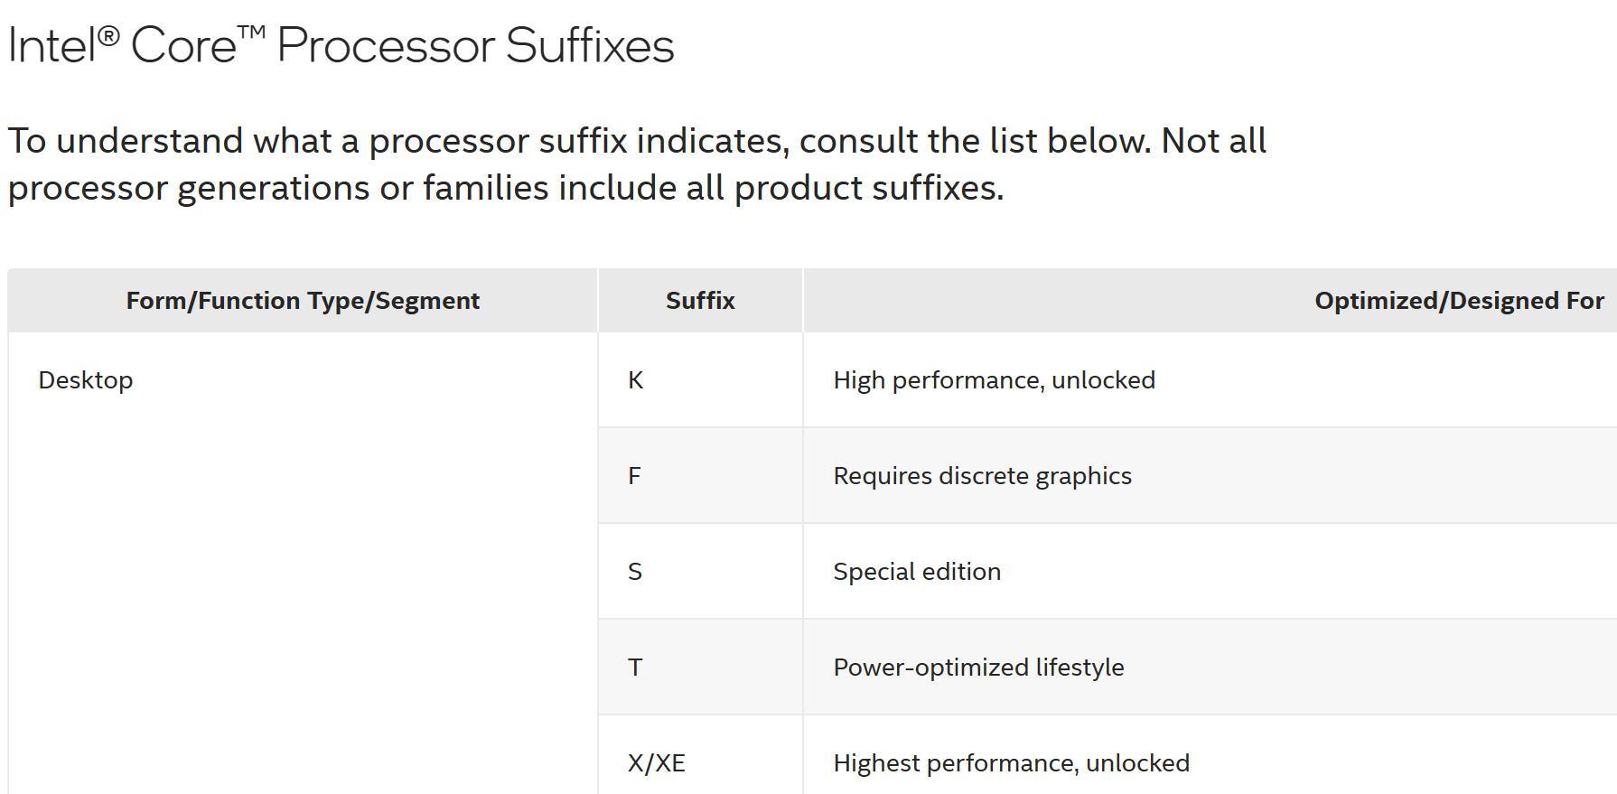Viewport: 1617px width, 794px height.
Task: Select the 'Form/Function Type/Segment' column header
Action: coord(303,301)
